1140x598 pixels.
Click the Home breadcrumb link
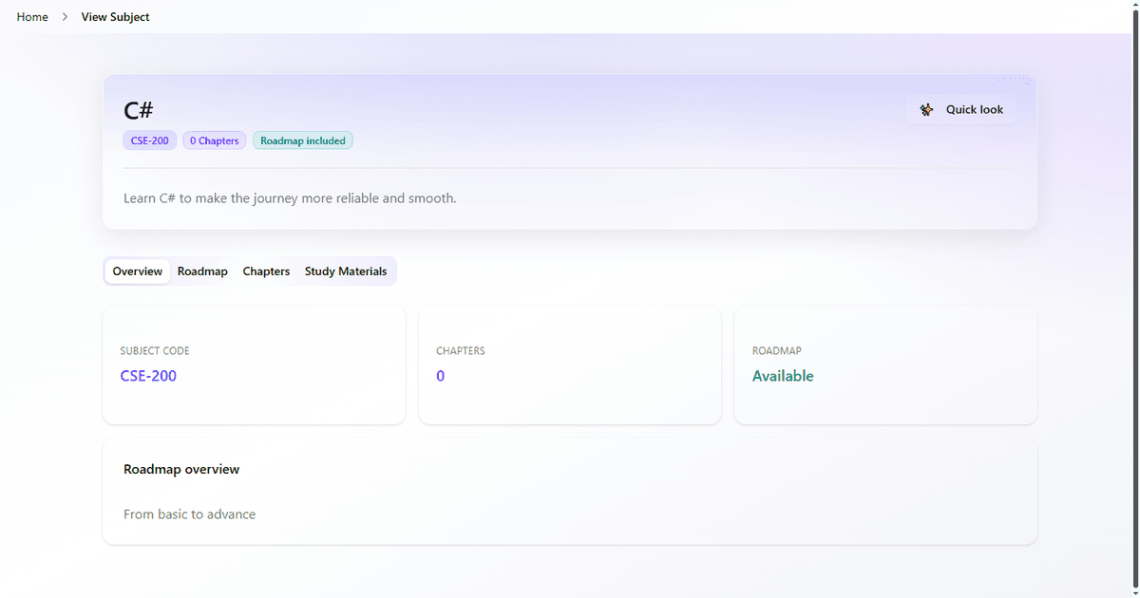pyautogui.click(x=31, y=16)
